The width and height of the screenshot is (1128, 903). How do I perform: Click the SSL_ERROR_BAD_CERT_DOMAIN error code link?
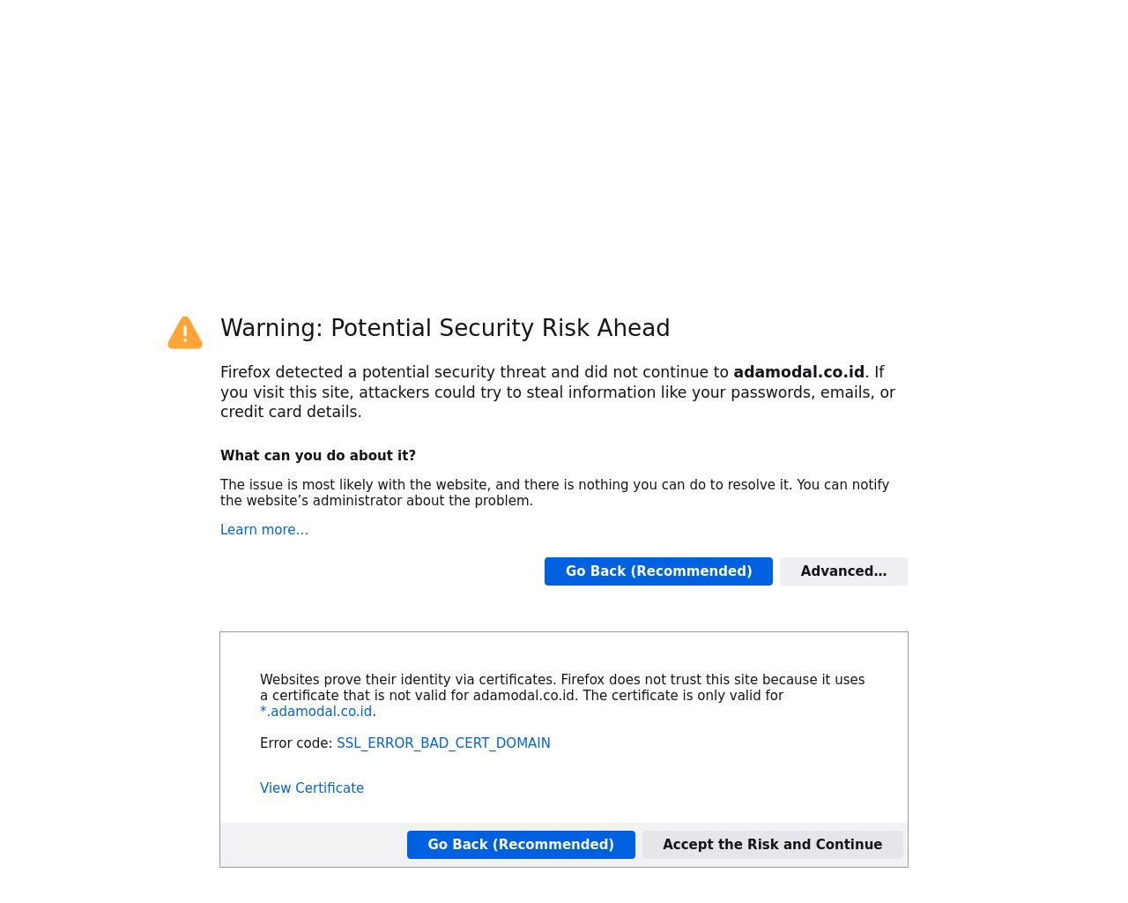[443, 743]
